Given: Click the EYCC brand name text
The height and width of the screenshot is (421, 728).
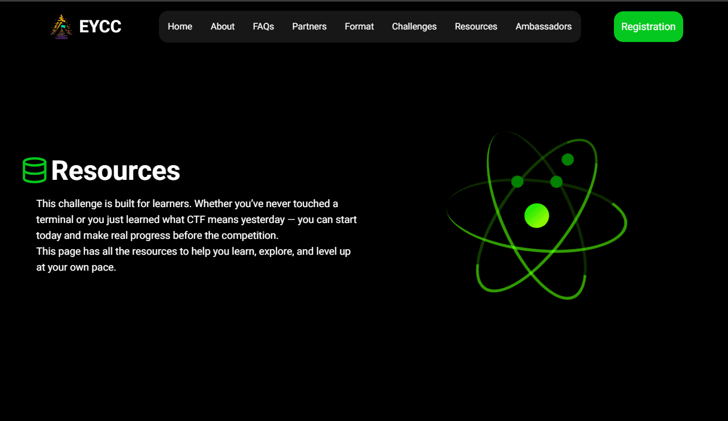Looking at the screenshot, I should coord(100,27).
